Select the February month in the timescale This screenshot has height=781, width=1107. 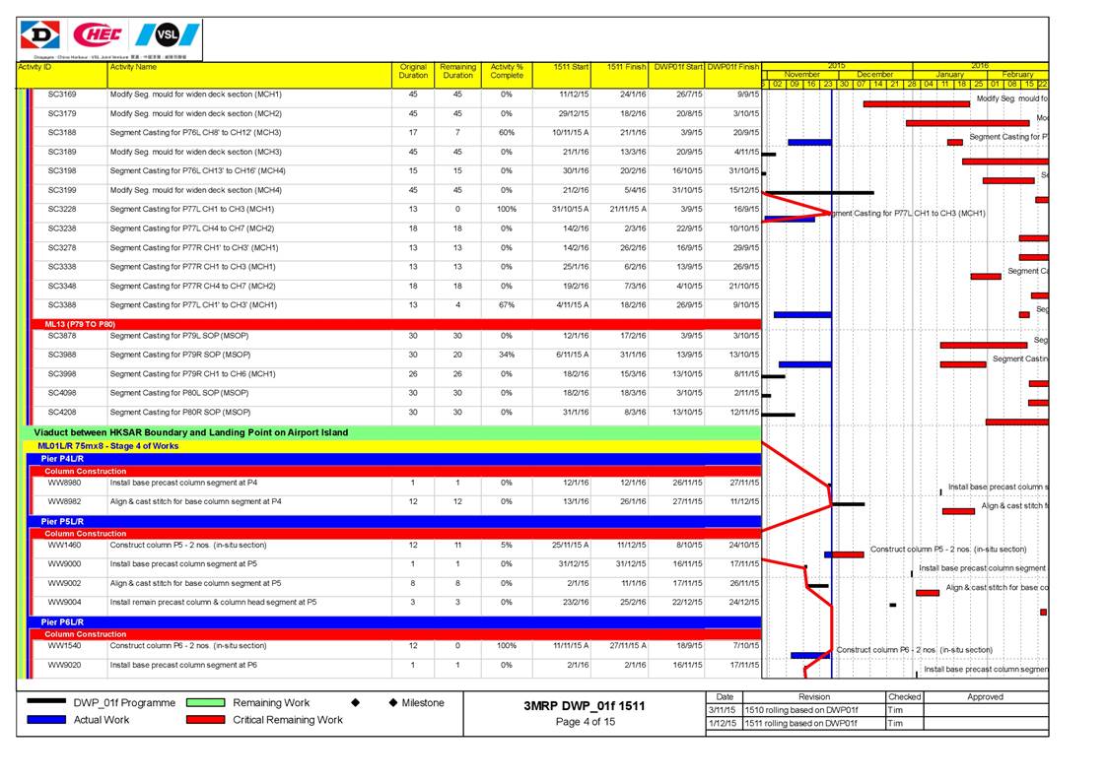1017,74
